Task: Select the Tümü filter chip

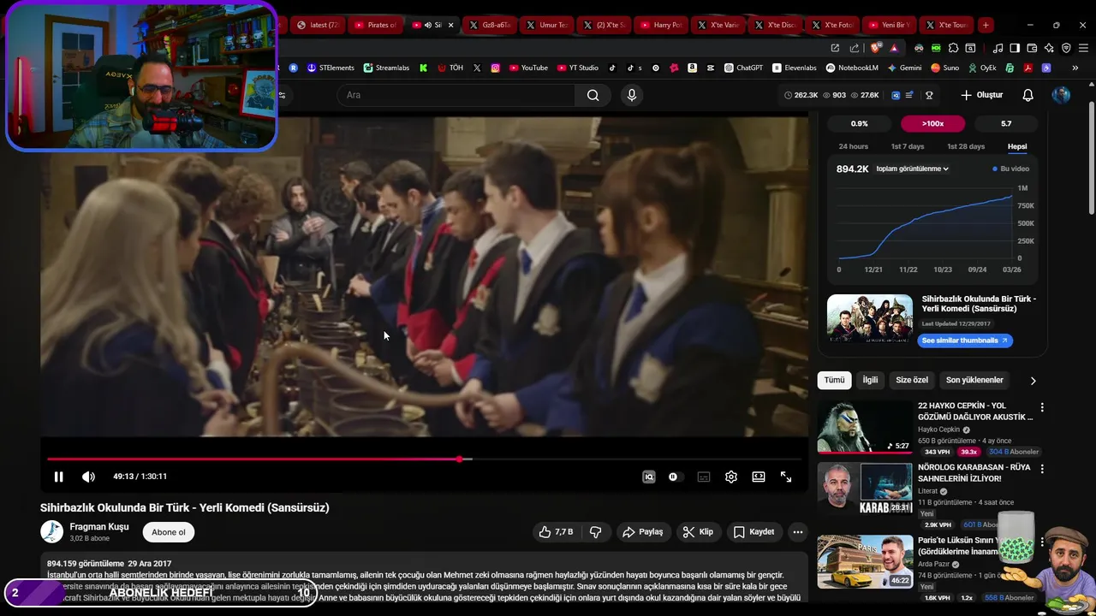Action: pos(834,380)
